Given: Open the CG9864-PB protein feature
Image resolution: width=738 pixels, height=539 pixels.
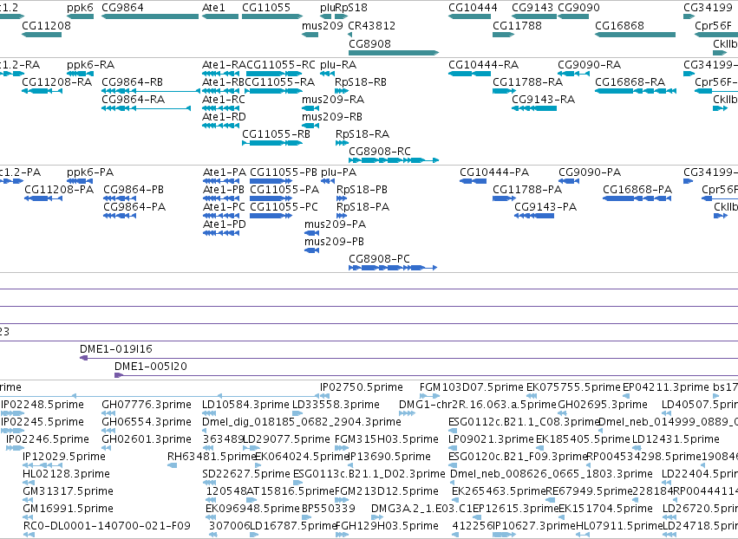Looking at the screenshot, I should click(x=120, y=198).
